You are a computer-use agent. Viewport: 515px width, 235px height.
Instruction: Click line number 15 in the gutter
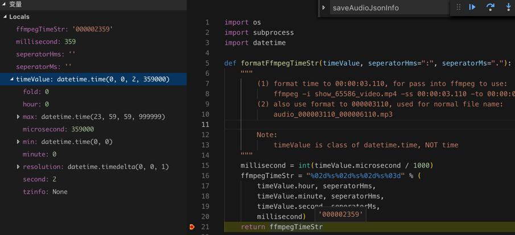205,166
